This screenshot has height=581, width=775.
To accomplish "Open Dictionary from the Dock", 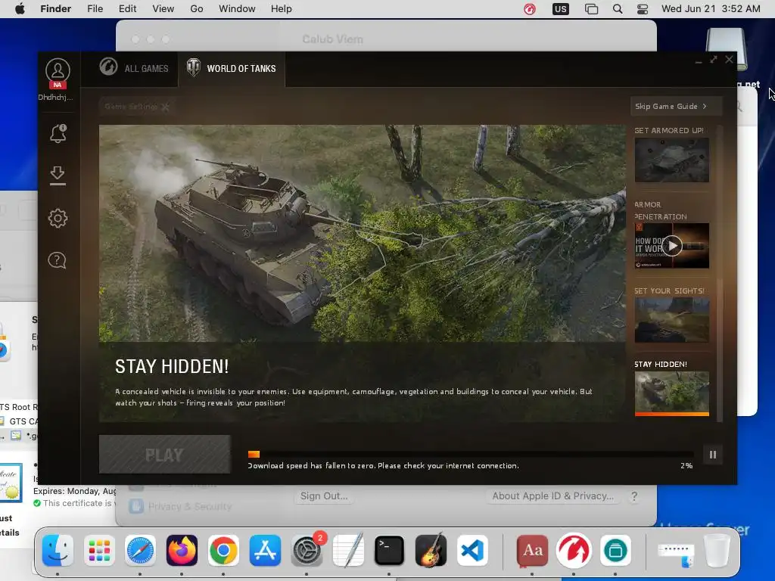I will (x=532, y=550).
